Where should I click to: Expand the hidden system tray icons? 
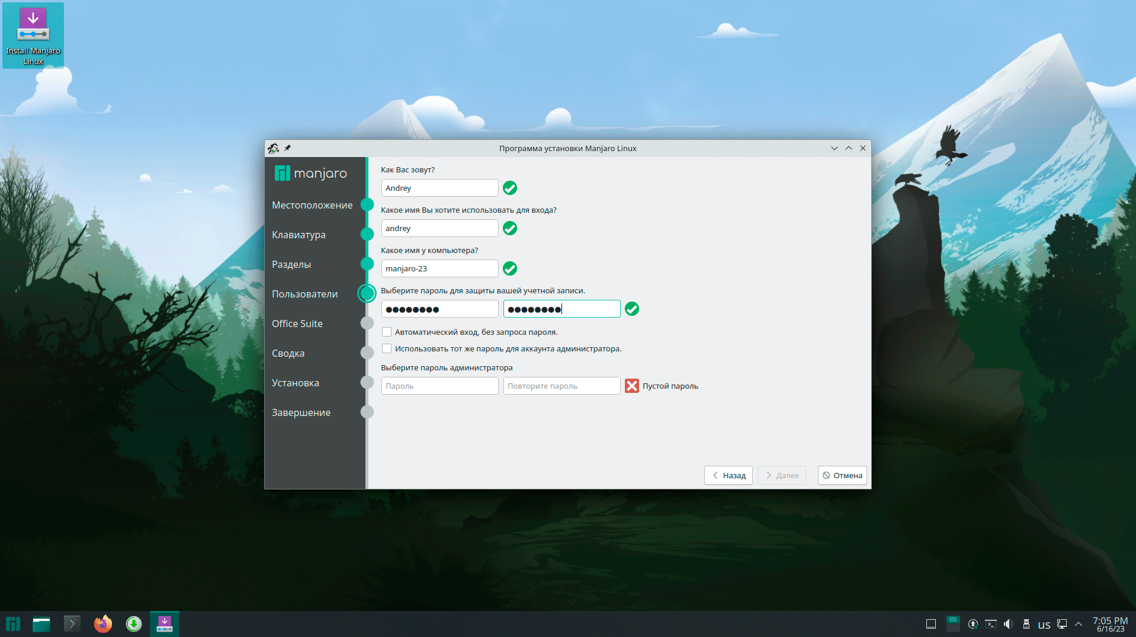(1079, 624)
